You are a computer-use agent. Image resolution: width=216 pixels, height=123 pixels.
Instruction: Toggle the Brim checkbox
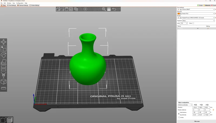coord(193,23)
